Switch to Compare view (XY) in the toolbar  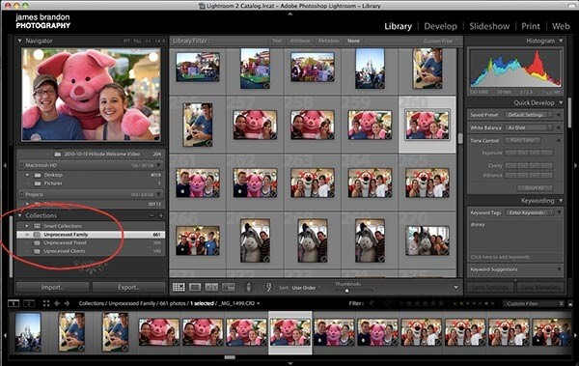211,287
